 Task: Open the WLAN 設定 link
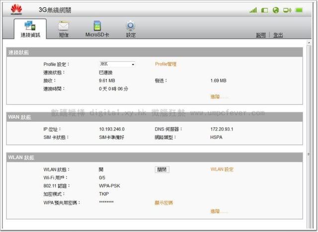(222, 169)
